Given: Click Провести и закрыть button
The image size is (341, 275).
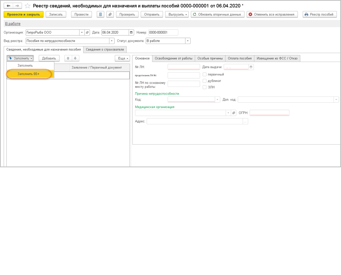Looking at the screenshot, I should 23,15.
